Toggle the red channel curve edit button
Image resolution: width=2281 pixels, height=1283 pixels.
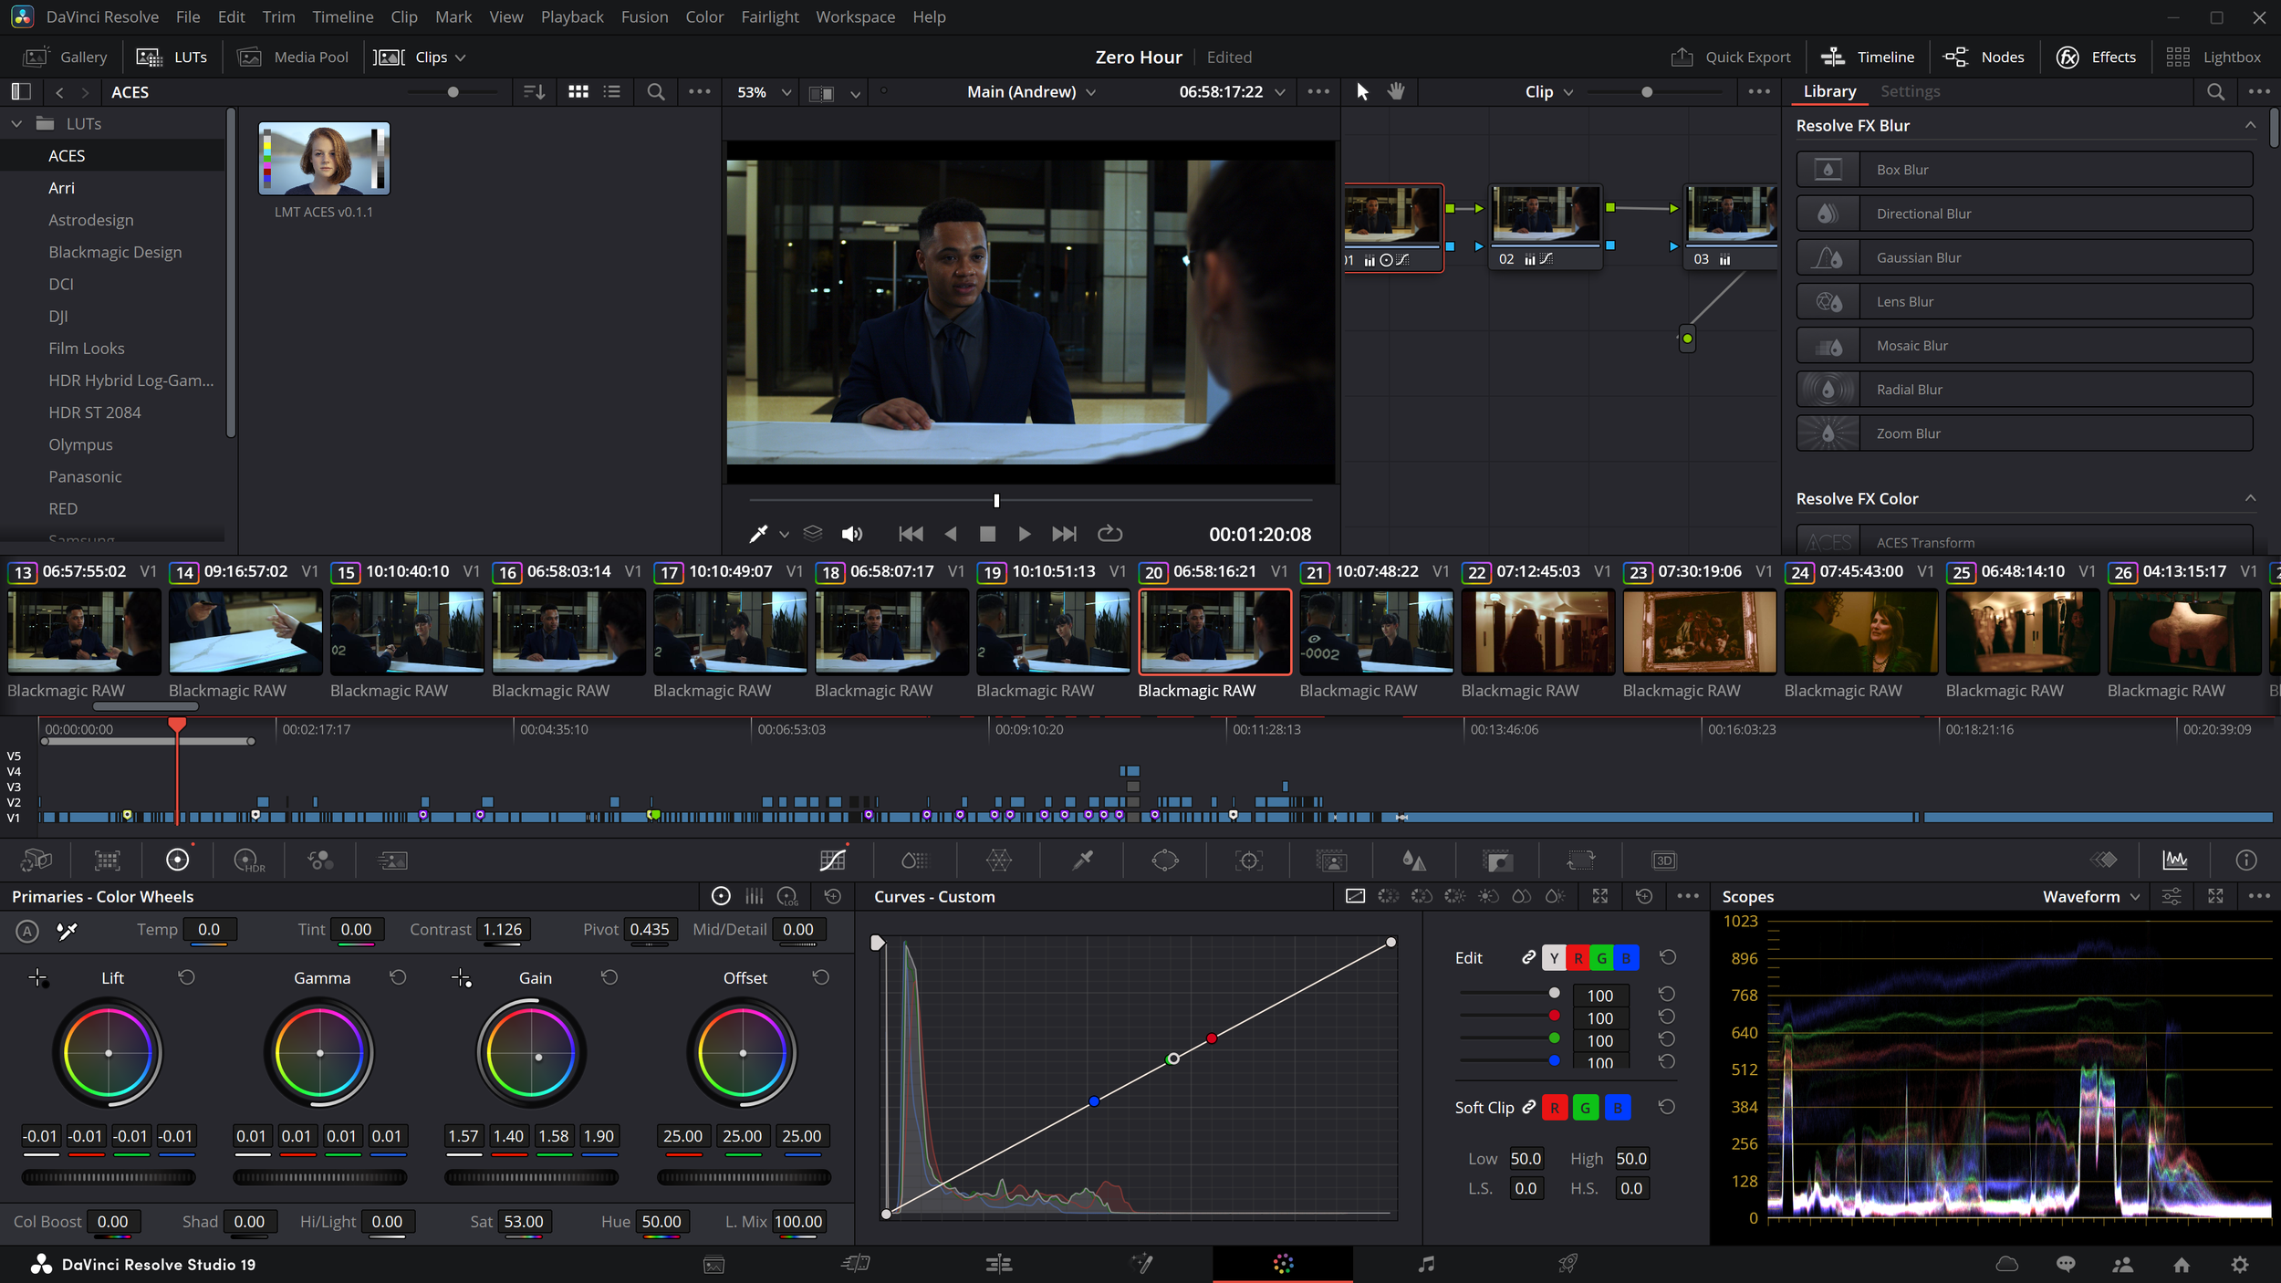(x=1578, y=958)
